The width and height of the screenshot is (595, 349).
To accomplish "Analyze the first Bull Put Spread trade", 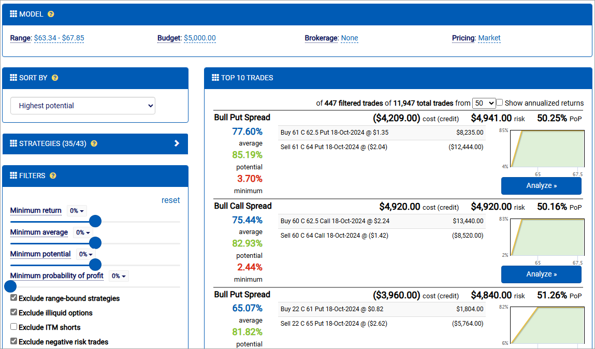I will 541,186.
